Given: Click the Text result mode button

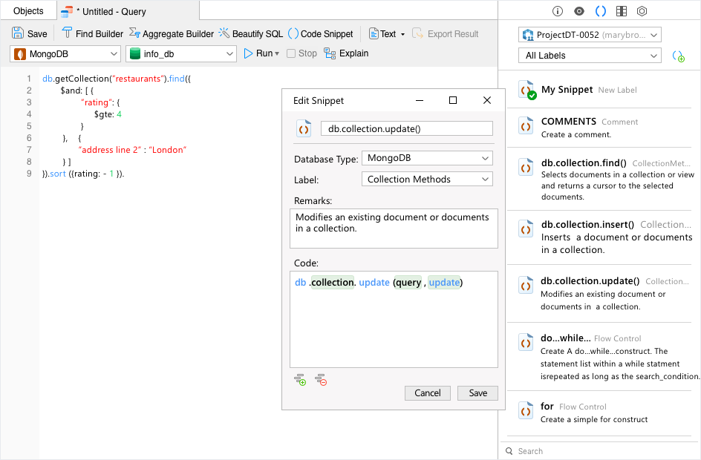Looking at the screenshot, I should pyautogui.click(x=382, y=33).
